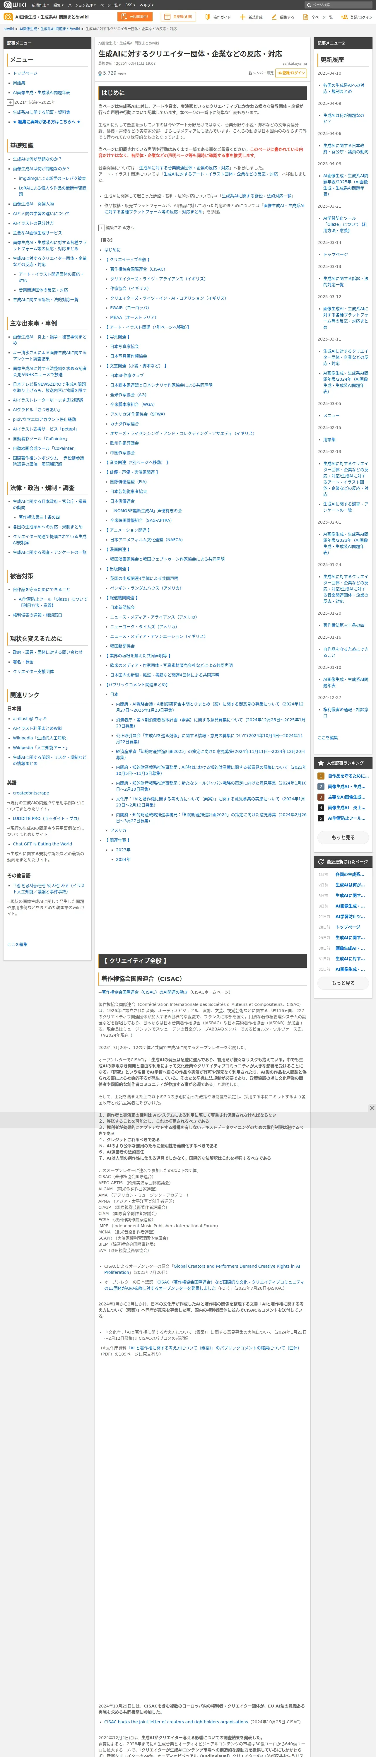Open トップページ in the left menu
The height and width of the screenshot is (1757, 376).
tap(25, 73)
